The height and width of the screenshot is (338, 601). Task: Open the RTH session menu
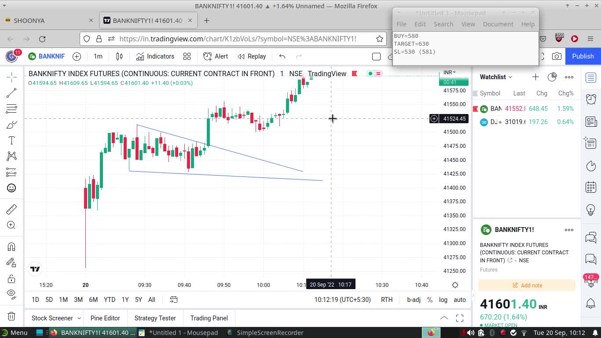[387, 300]
